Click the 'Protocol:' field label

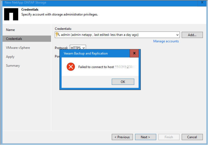61,48
